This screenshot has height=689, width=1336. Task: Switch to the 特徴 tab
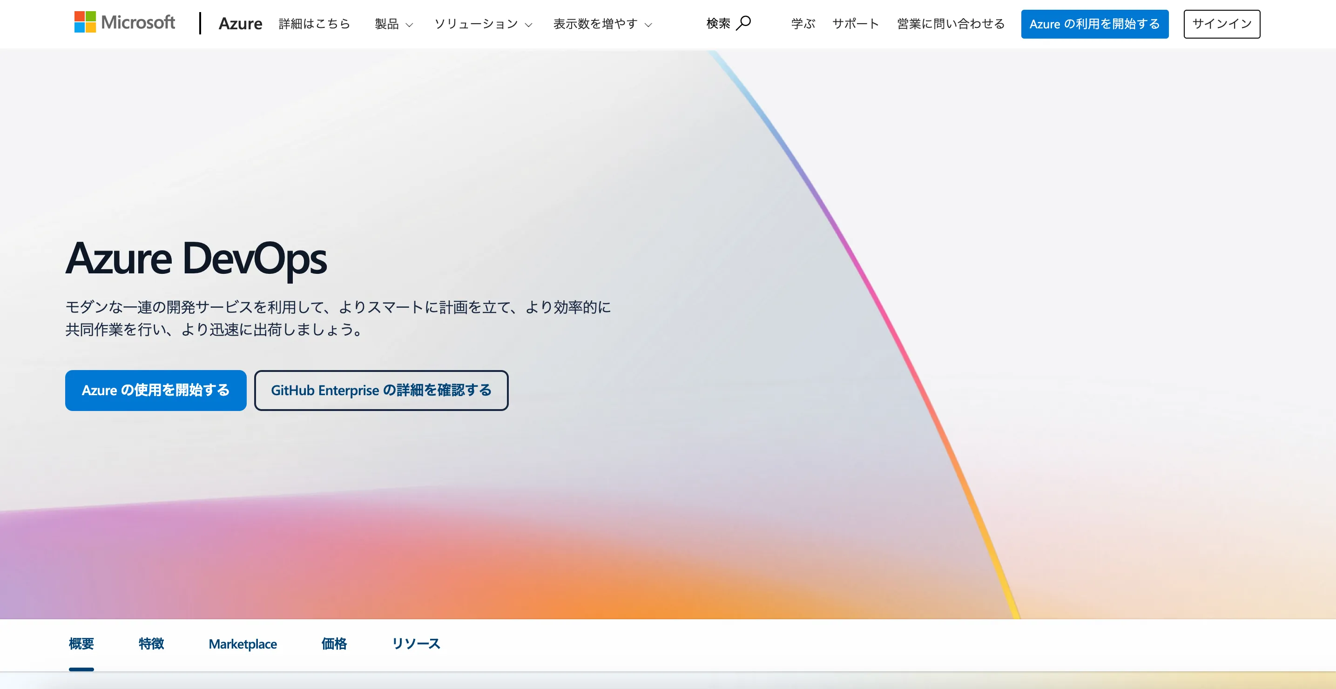(151, 644)
